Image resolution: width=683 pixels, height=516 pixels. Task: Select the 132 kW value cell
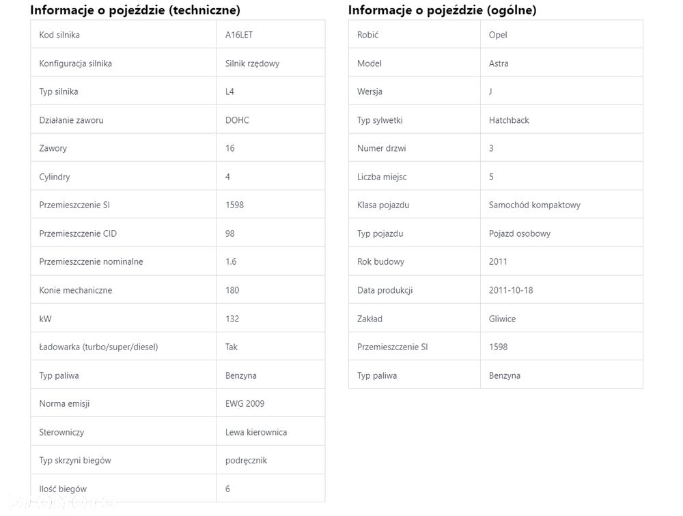click(x=232, y=319)
